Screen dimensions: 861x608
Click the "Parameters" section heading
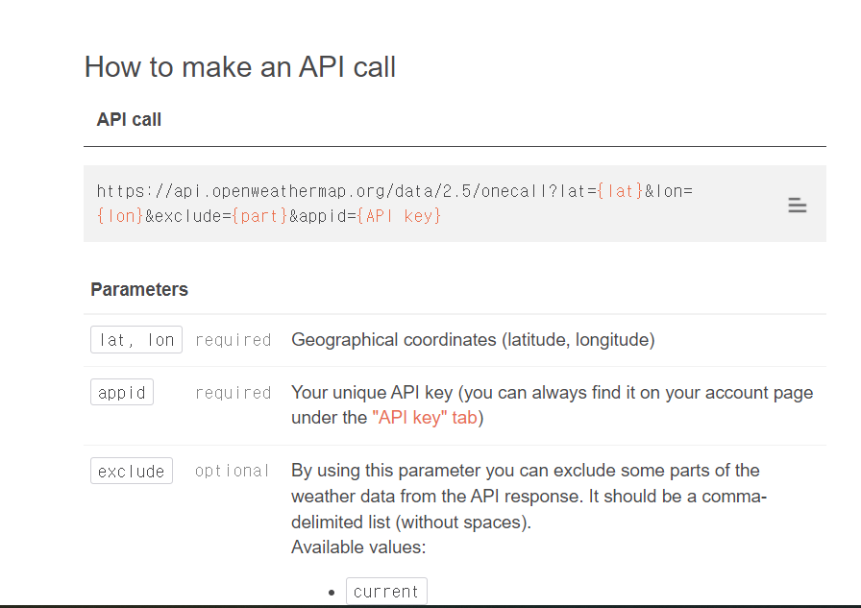tap(139, 289)
